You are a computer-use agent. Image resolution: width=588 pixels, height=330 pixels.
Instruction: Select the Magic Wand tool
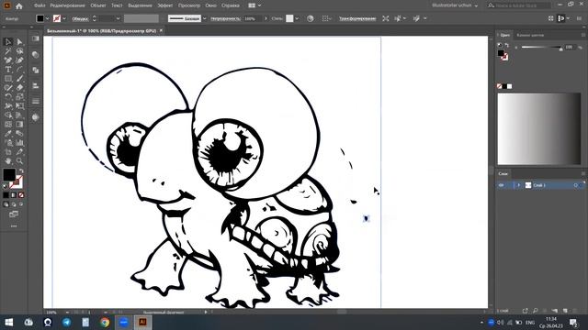pos(8,51)
